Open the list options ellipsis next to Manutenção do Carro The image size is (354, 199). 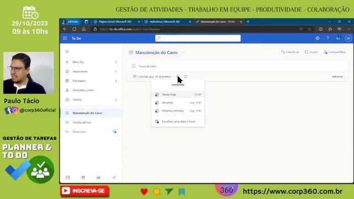183,53
